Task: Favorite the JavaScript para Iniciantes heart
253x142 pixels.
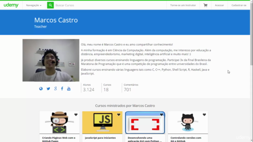Action: pos(119,115)
